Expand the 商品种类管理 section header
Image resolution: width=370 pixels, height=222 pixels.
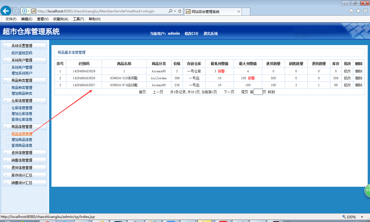pos(24,80)
